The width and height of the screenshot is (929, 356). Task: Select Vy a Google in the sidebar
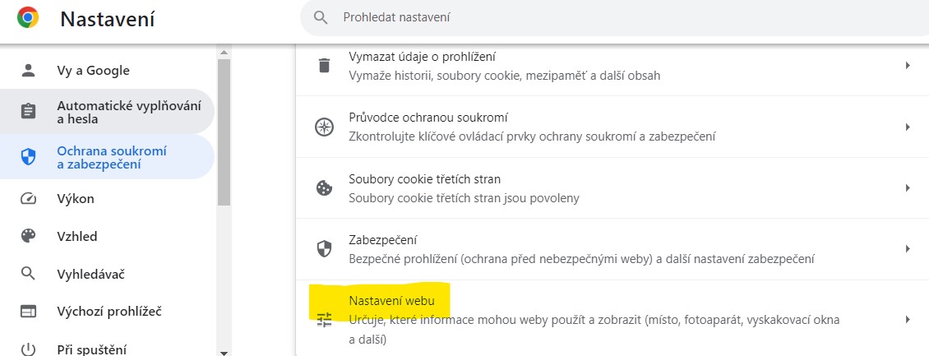[x=107, y=71]
